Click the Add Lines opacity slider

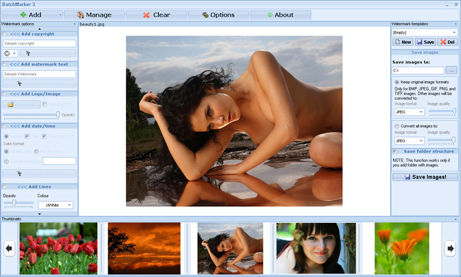tap(17, 203)
